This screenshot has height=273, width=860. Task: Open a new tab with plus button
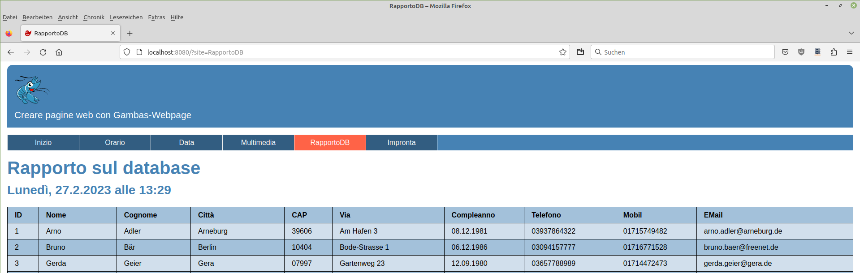[x=130, y=33]
